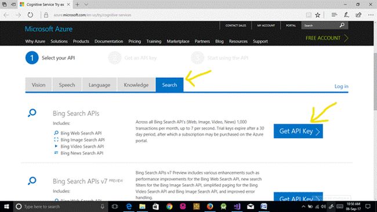Click the Cortana search box
This screenshot has height=212, width=377.
coord(60,206)
